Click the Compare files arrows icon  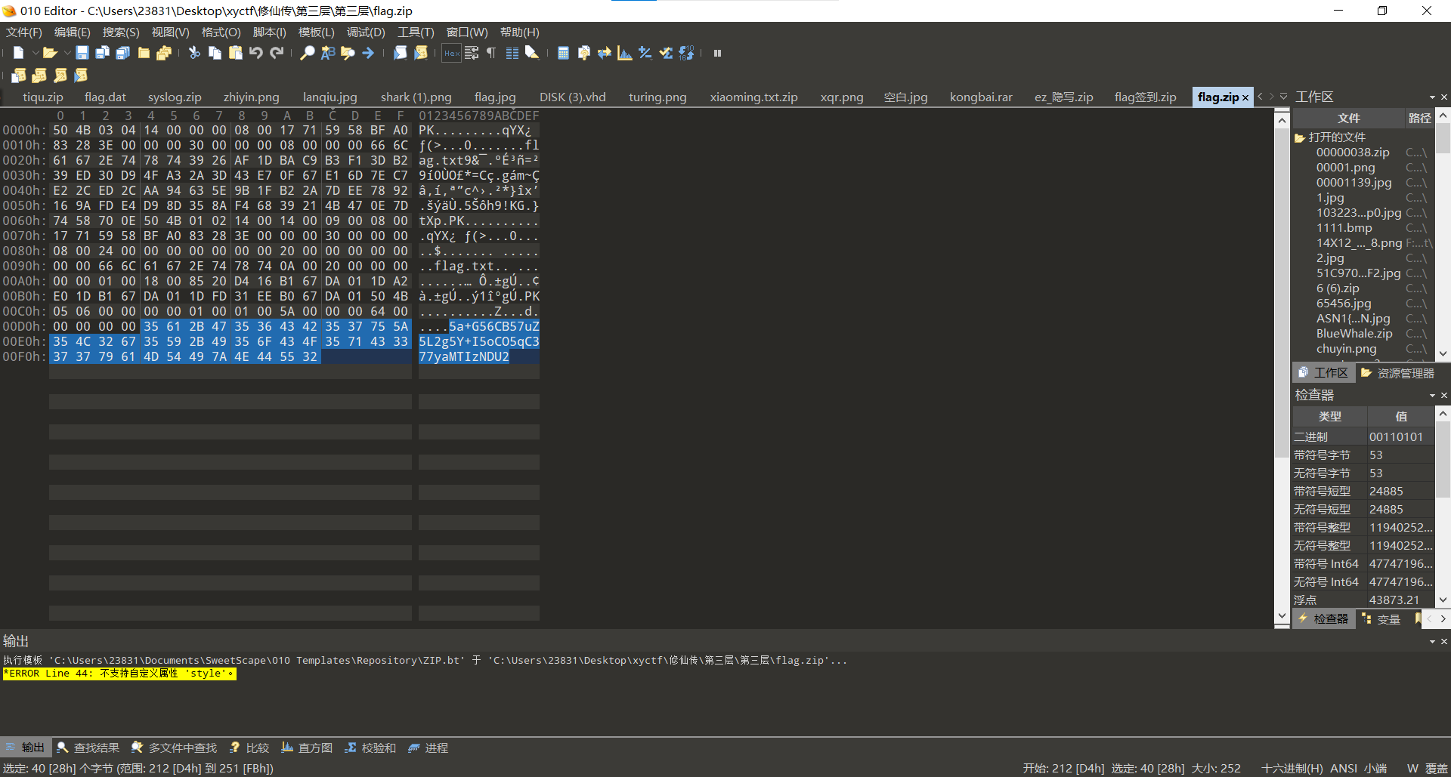click(x=604, y=53)
